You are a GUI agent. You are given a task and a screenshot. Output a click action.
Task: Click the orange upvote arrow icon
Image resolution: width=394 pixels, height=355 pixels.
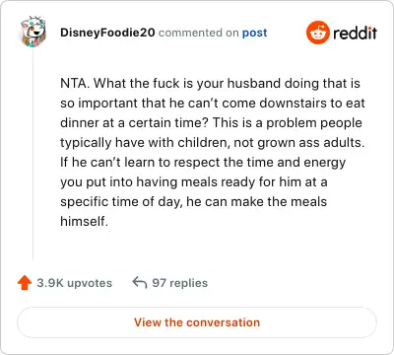(25, 283)
